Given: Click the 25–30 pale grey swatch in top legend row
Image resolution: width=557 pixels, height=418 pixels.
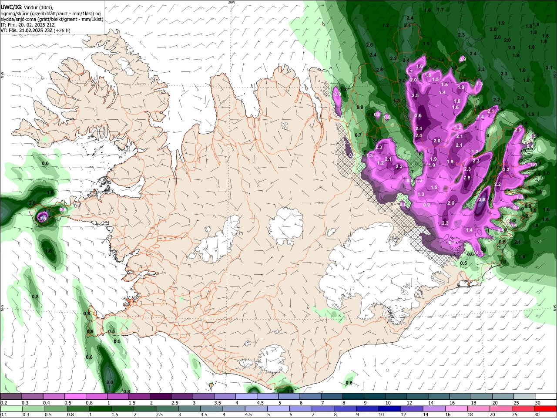Looking at the screenshot, I should click(525, 396).
